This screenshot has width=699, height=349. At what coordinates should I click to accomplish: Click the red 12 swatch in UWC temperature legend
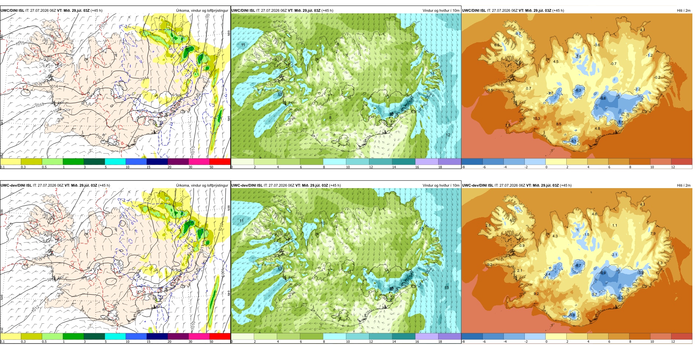(x=682, y=162)
